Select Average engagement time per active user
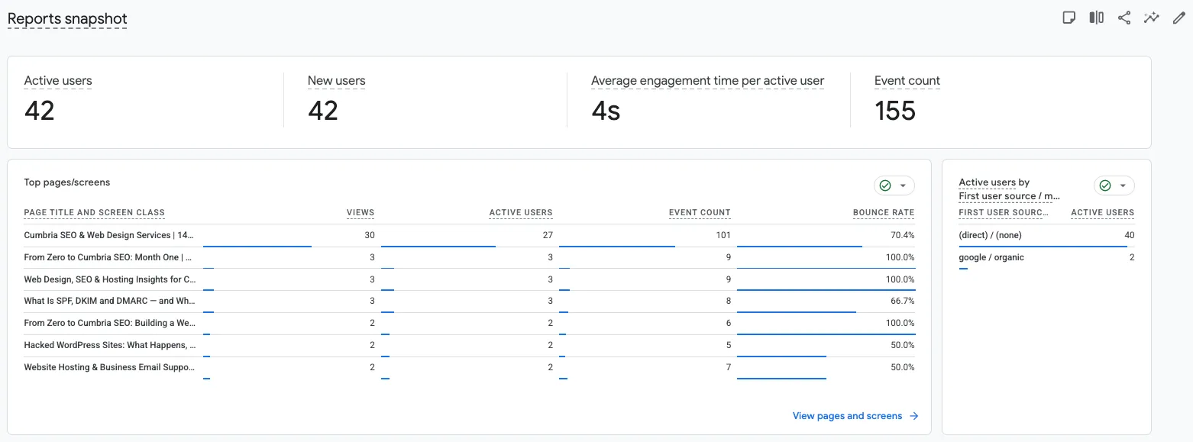Viewport: 1193px width, 442px height. click(708, 81)
